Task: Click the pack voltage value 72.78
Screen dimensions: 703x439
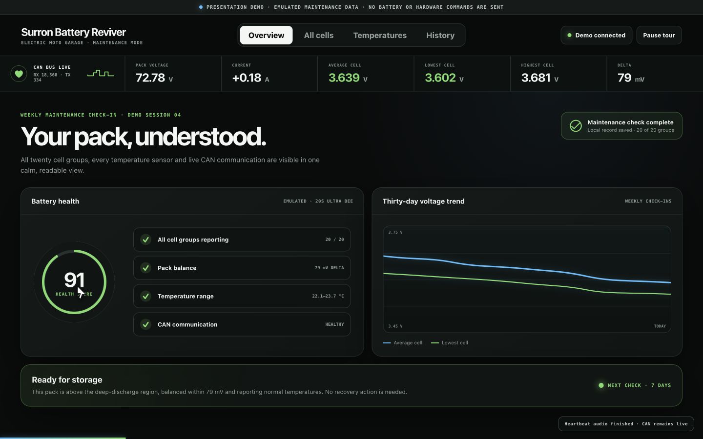Action: [x=150, y=78]
